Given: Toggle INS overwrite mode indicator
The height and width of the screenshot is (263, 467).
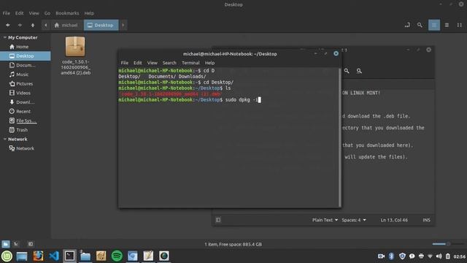Looking at the screenshot, I should click(426, 220).
